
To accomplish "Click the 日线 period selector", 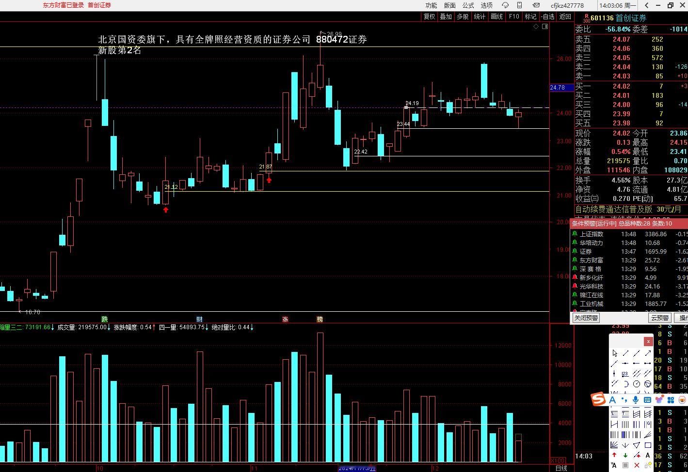I will tap(561, 468).
